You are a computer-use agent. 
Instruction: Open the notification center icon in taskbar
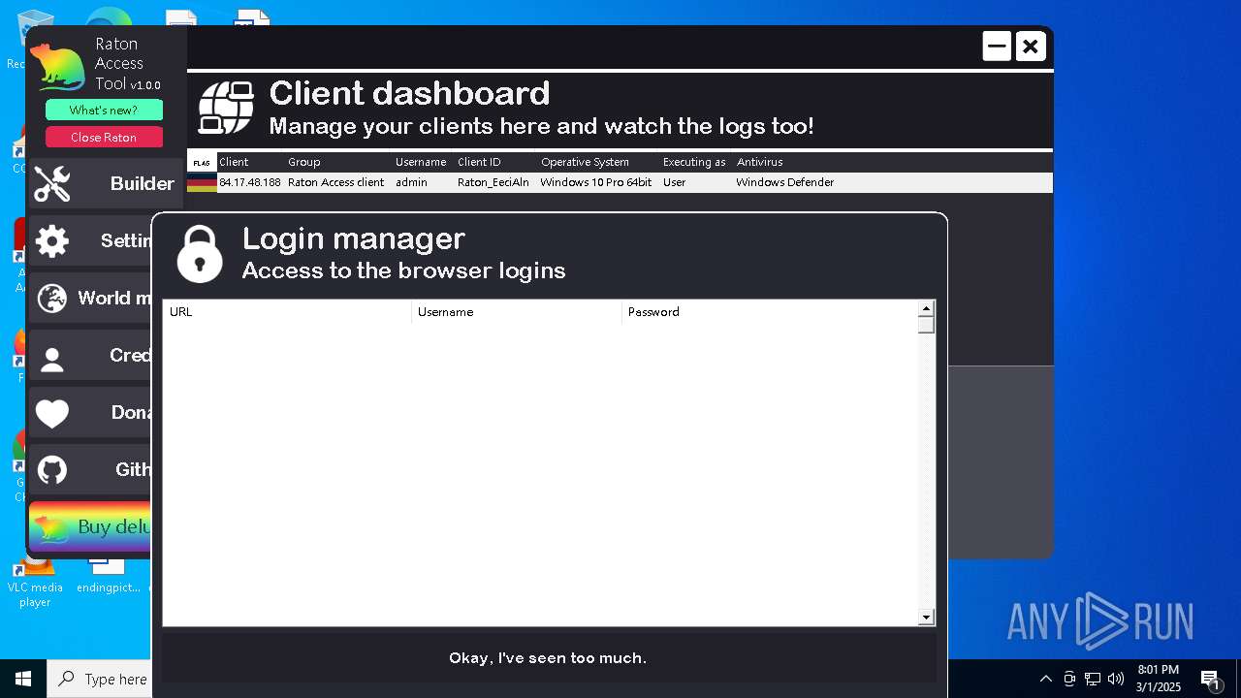click(1210, 680)
